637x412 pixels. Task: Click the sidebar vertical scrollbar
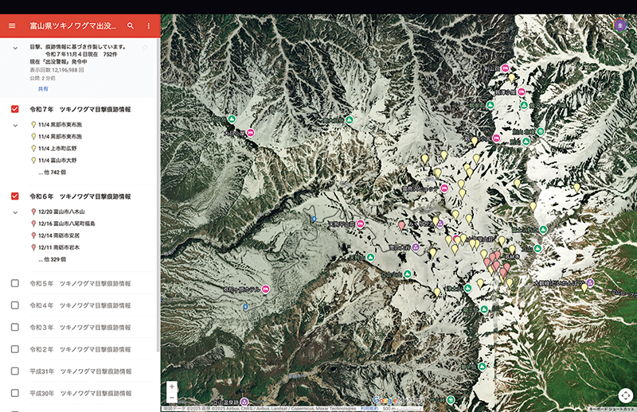pos(158,199)
